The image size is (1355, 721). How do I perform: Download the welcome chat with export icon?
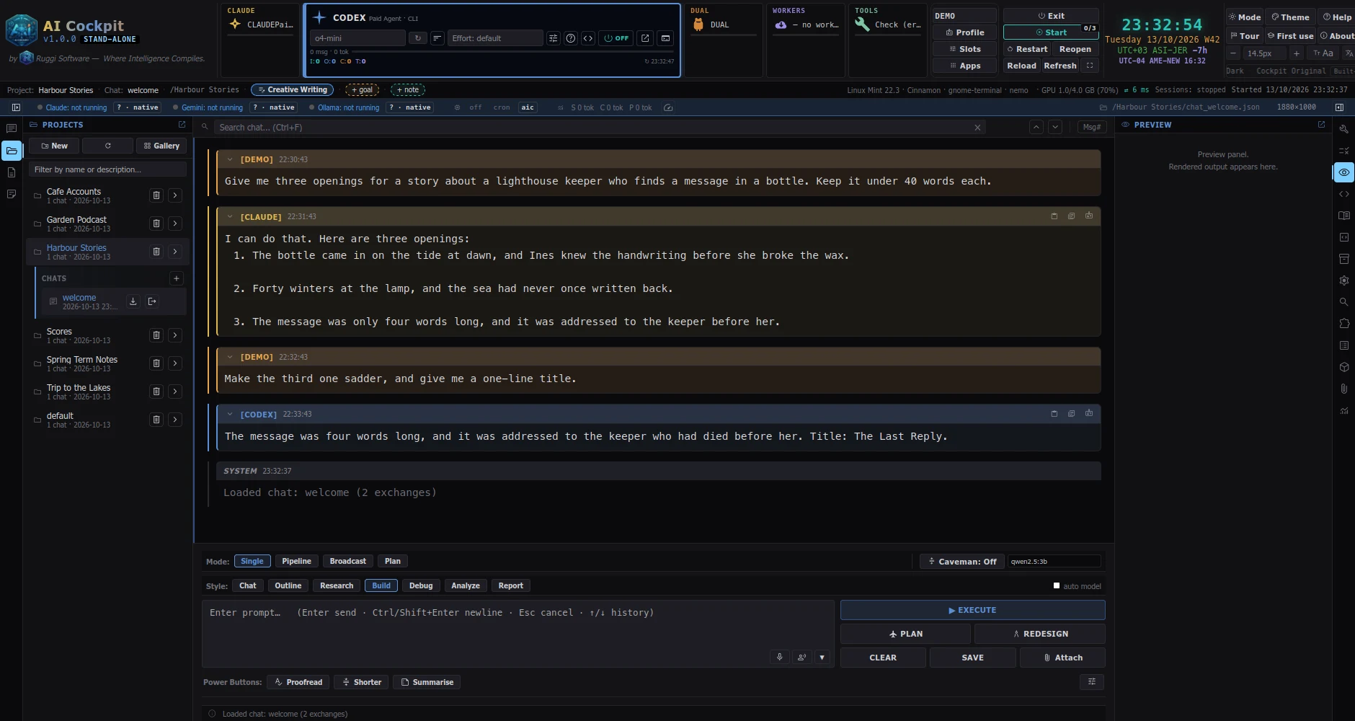(133, 301)
